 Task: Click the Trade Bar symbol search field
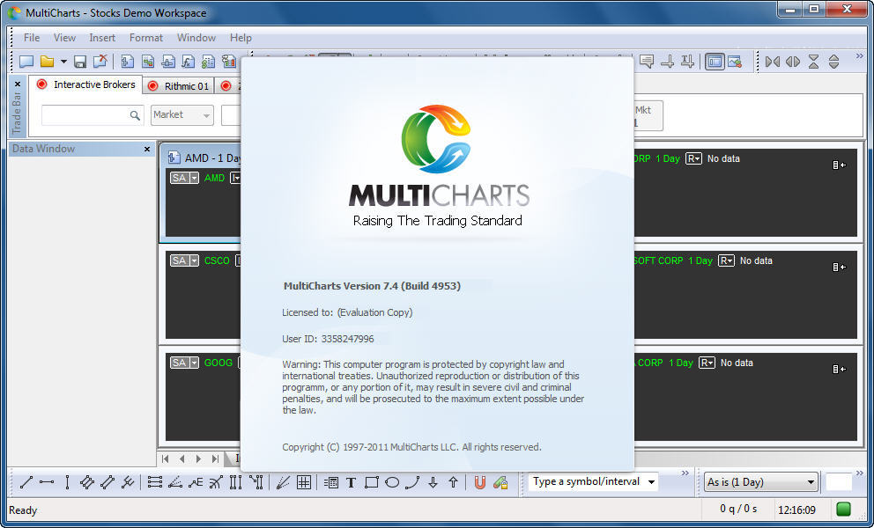click(x=93, y=114)
